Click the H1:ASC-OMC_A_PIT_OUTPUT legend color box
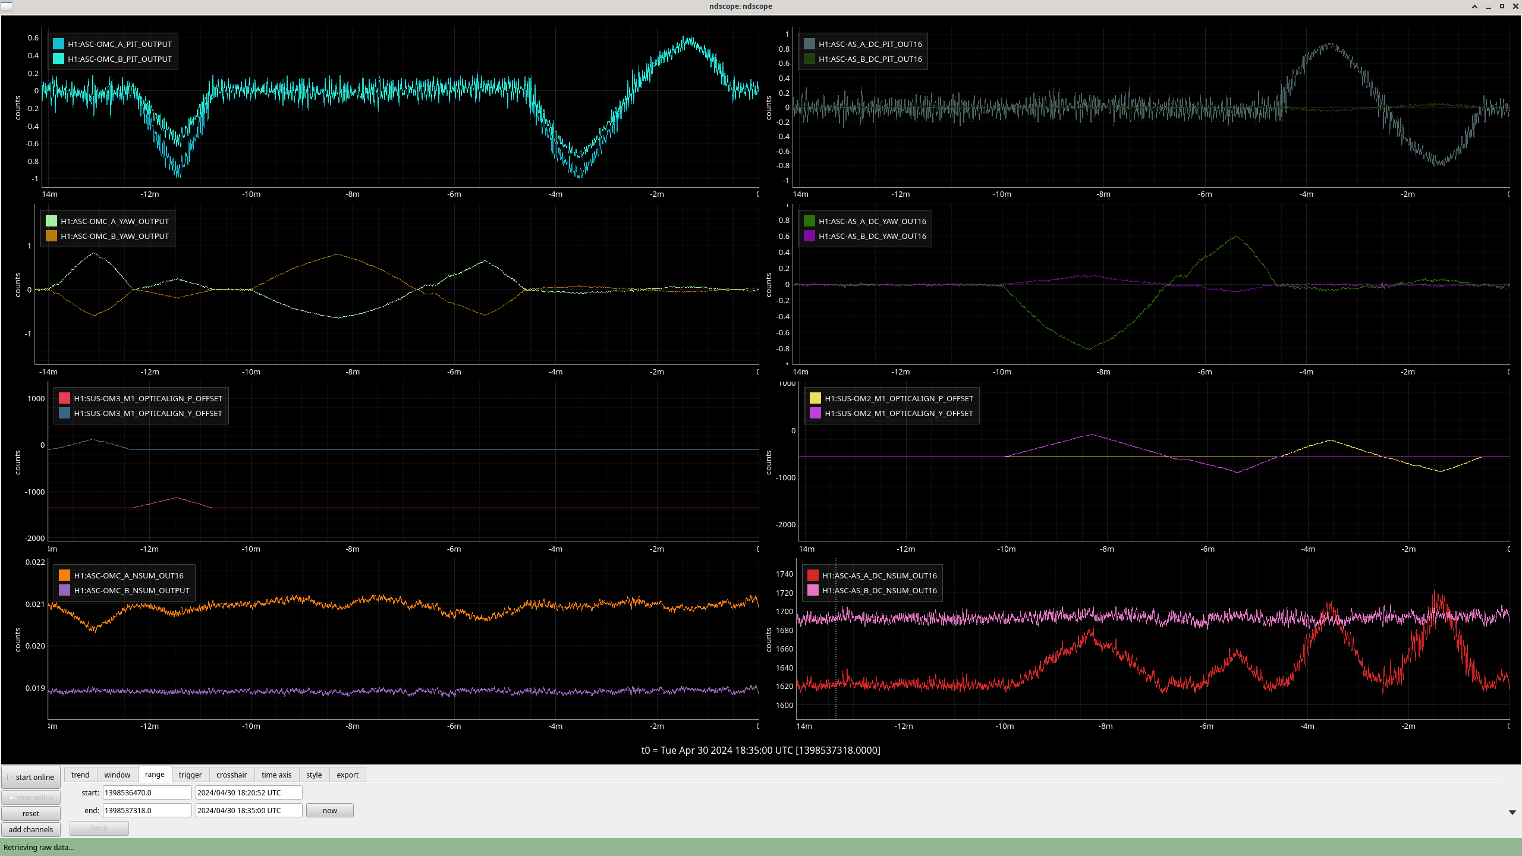Viewport: 1522px width, 856px height. [58, 44]
